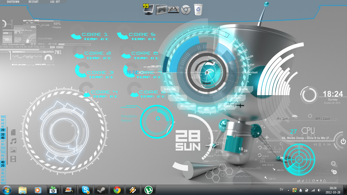This screenshot has height=195, width=347.
Task: Click RESTART in the top bar
Action: click(x=34, y=2)
